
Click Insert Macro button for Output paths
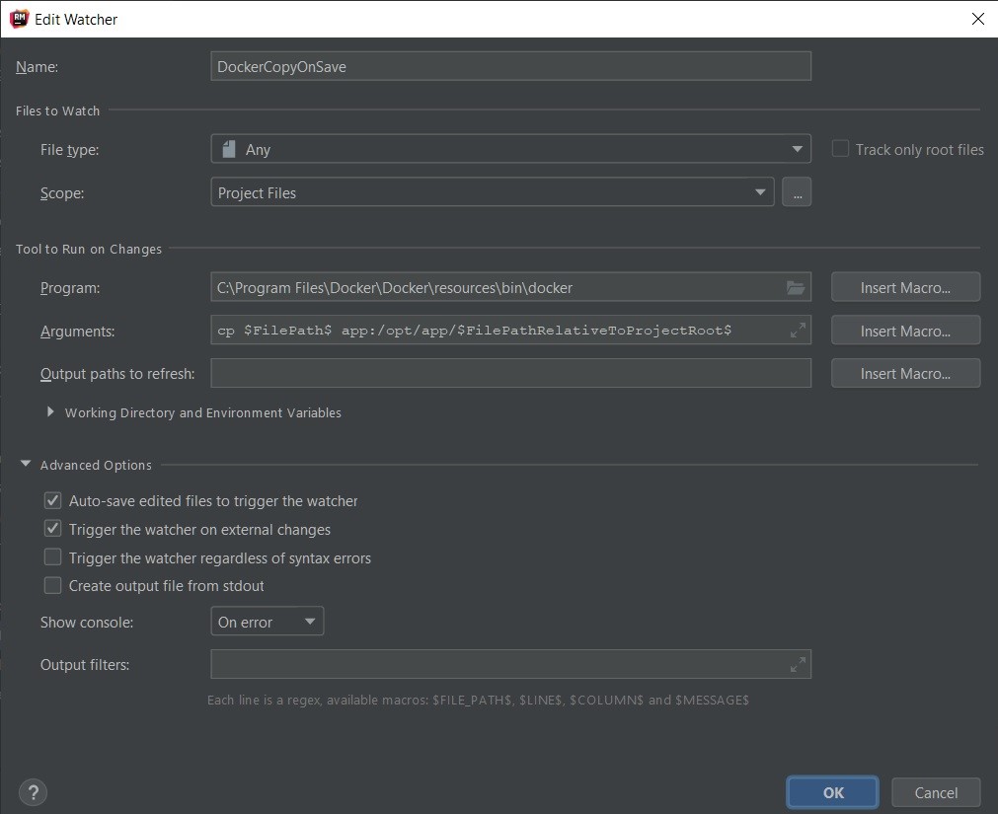(x=906, y=373)
